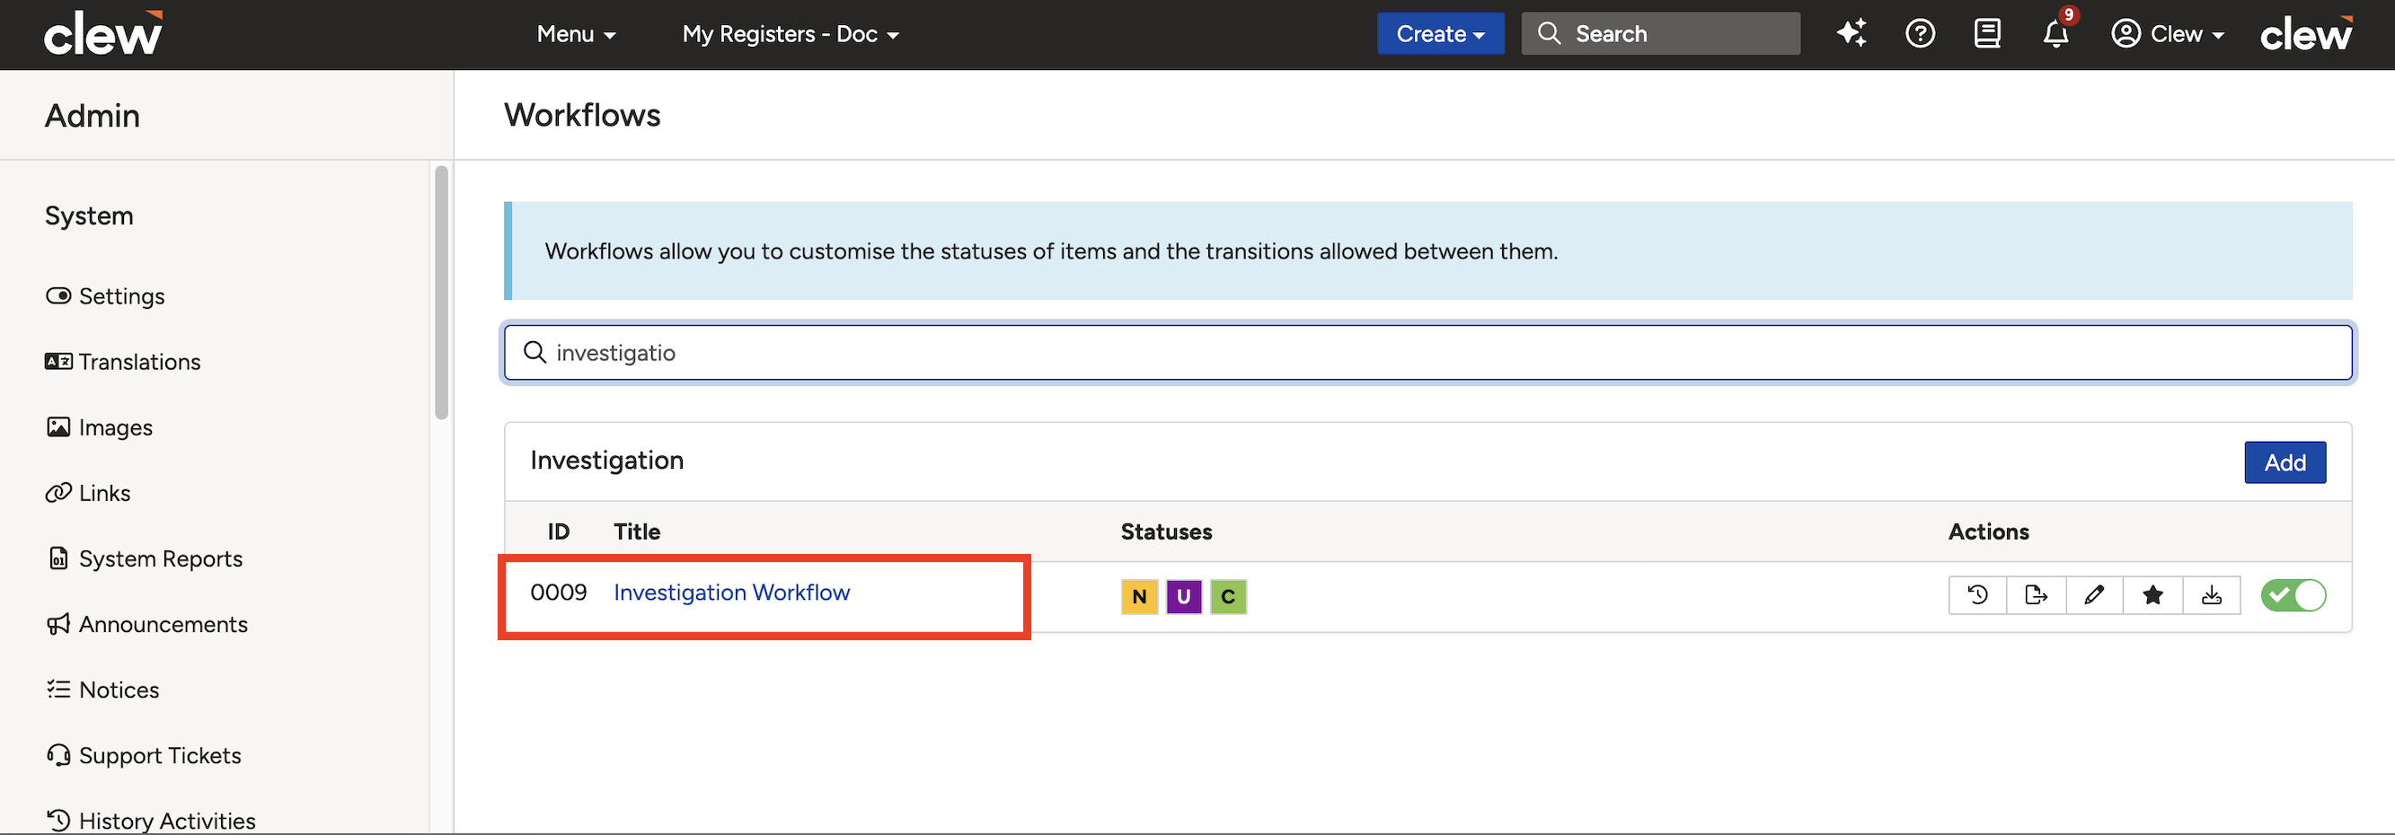Open Links in the Admin sidebar
The image size is (2395, 835).
click(x=88, y=493)
